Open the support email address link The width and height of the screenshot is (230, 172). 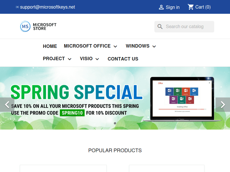(48, 7)
